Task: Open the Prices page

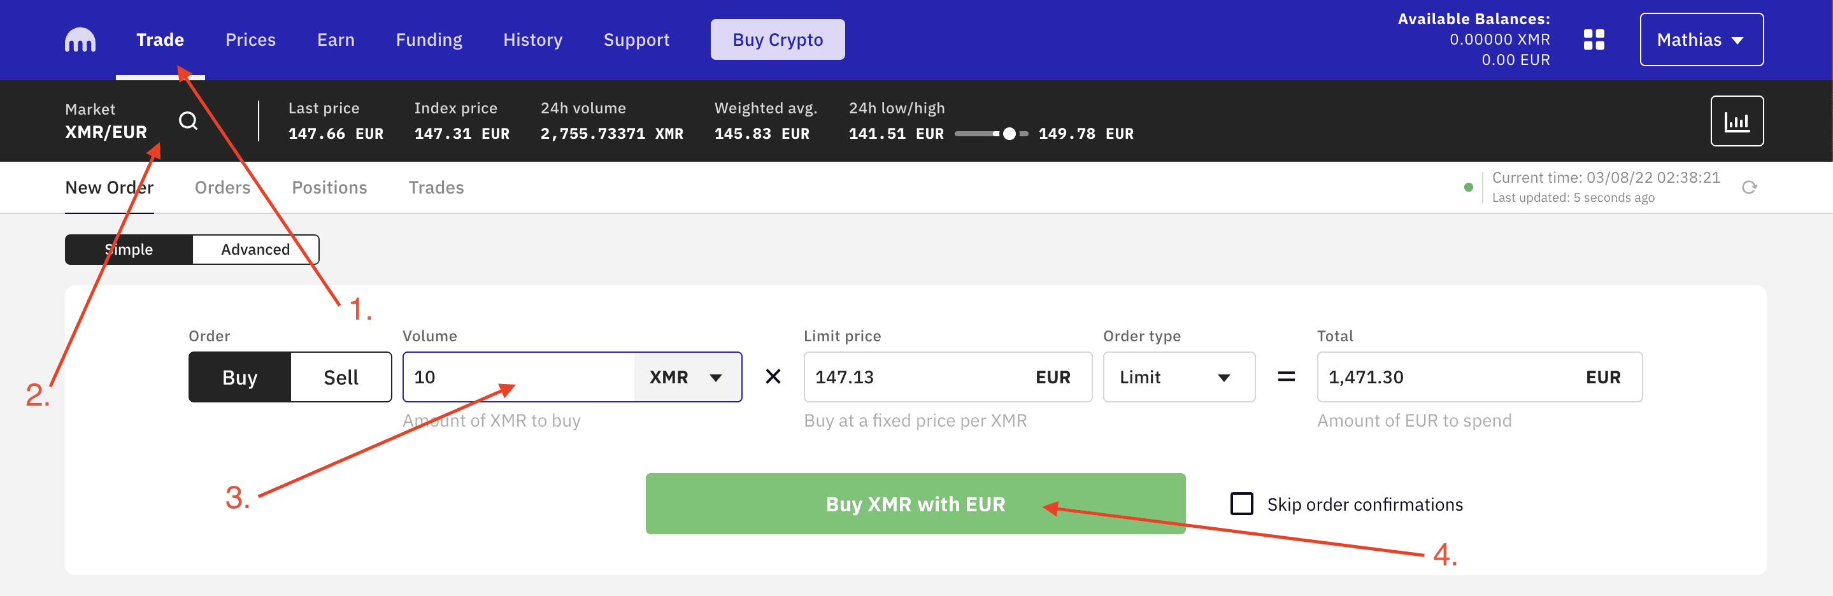Action: [x=250, y=39]
